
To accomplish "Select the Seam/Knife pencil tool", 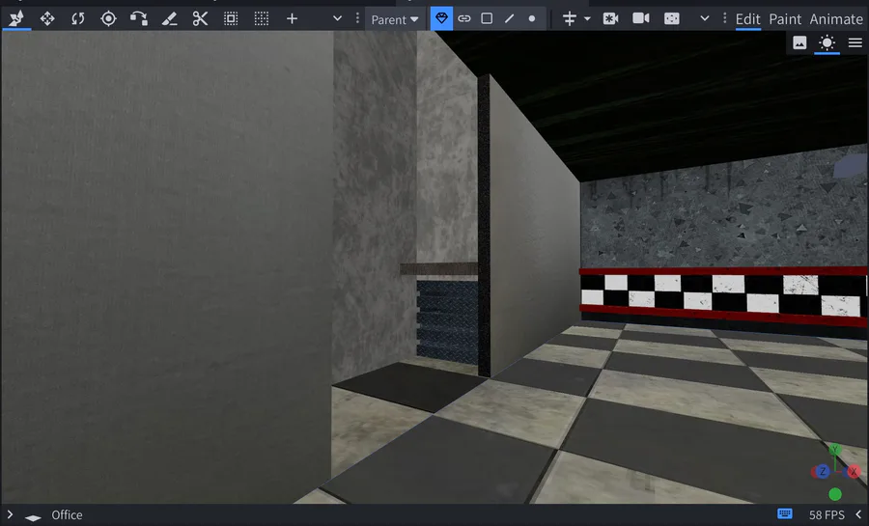I will pyautogui.click(x=170, y=19).
